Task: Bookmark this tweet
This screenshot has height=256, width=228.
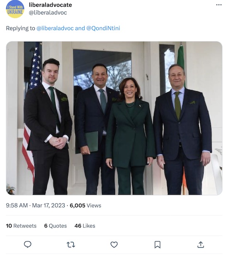Action: pyautogui.click(x=158, y=244)
